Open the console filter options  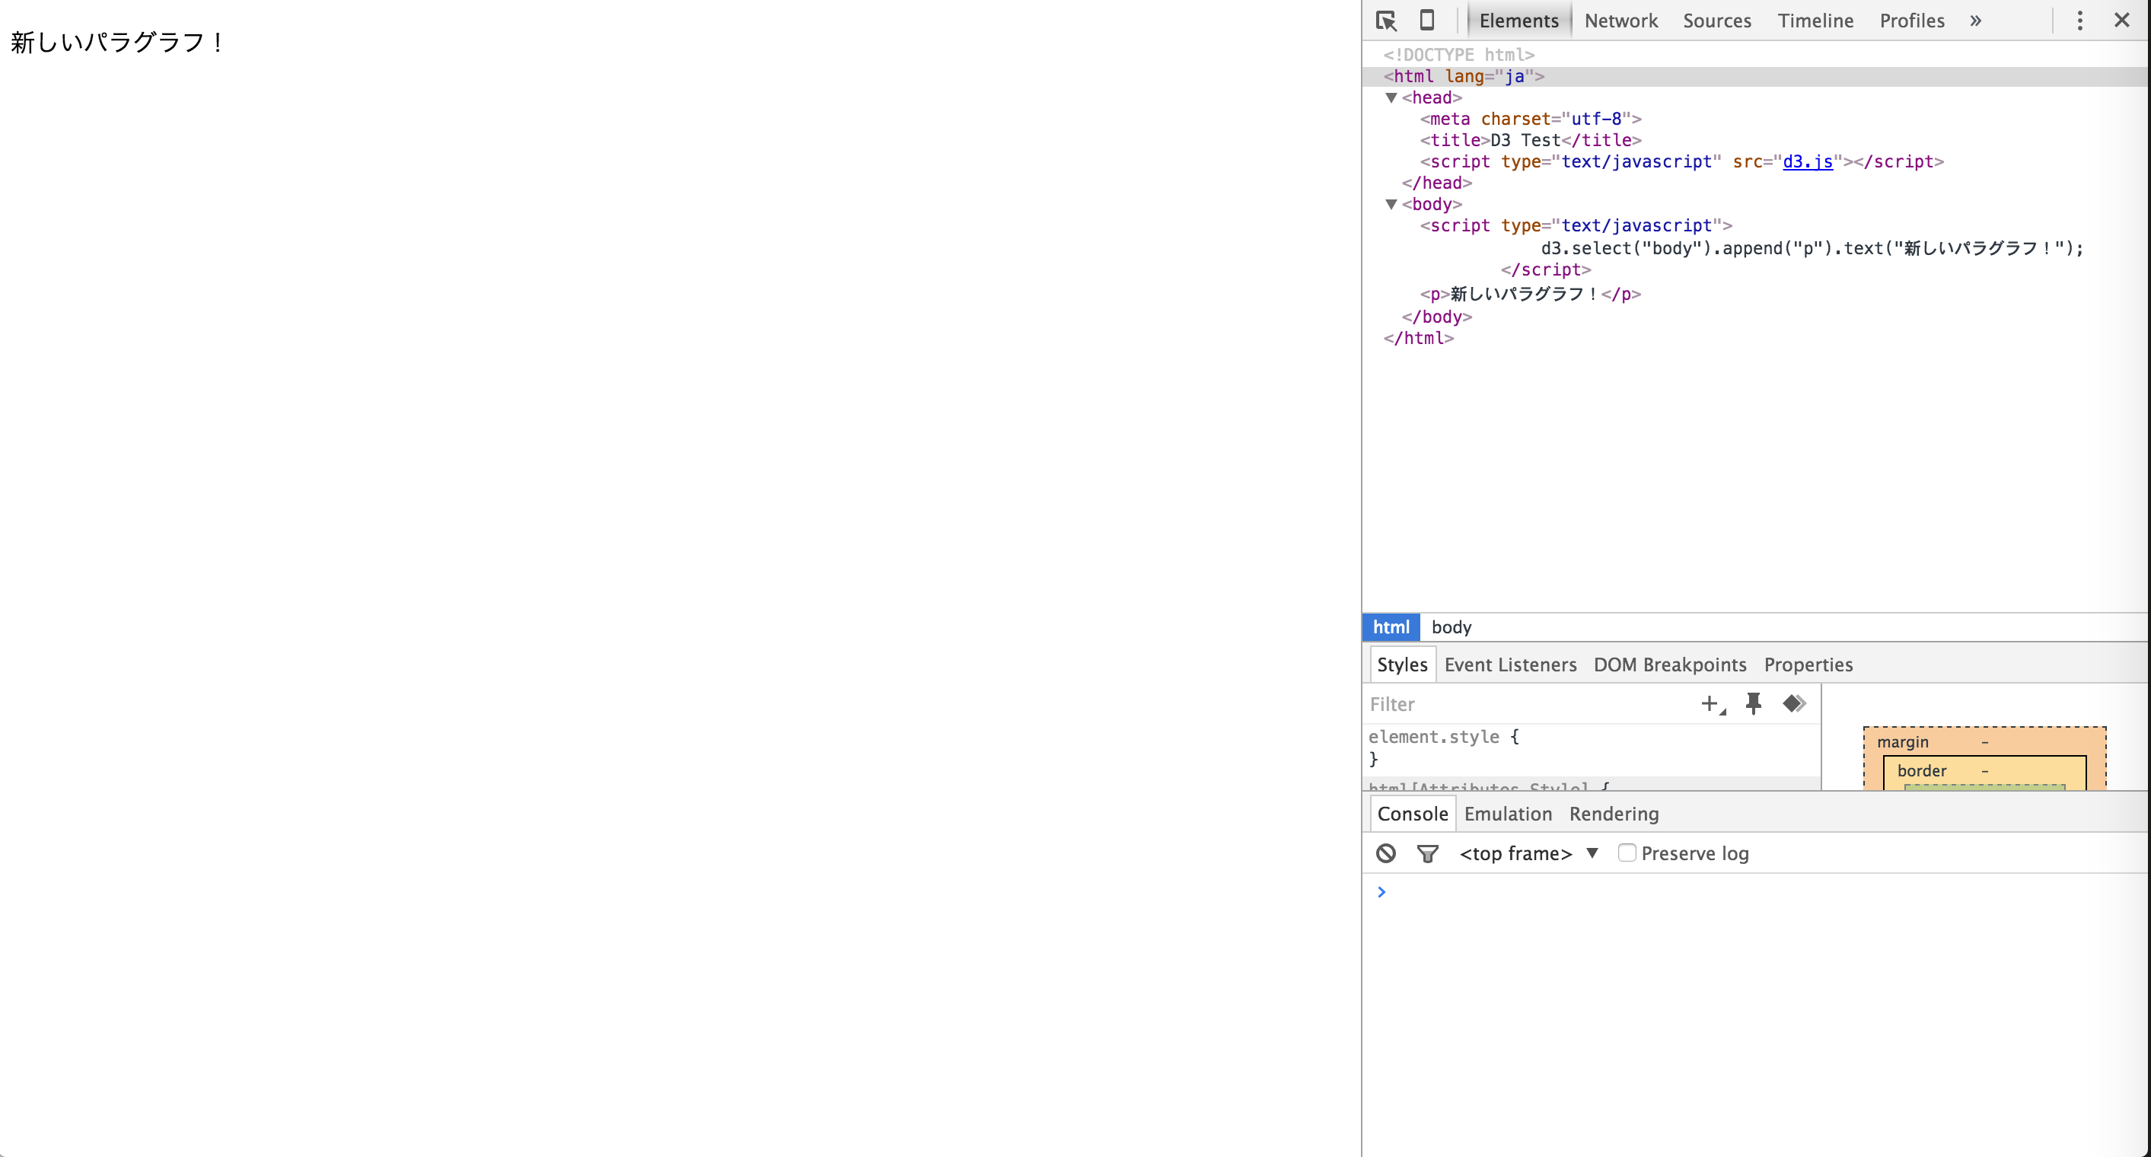(1428, 853)
